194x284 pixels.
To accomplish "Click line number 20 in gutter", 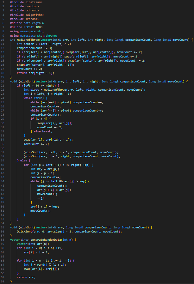I will pos(3,82).
